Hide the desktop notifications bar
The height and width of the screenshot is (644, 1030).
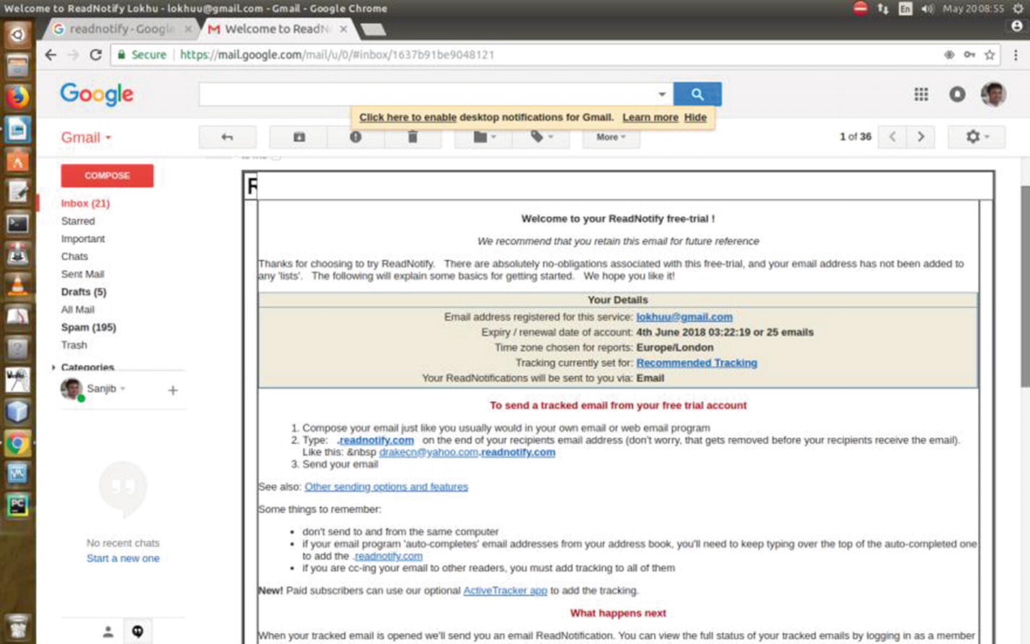695,117
